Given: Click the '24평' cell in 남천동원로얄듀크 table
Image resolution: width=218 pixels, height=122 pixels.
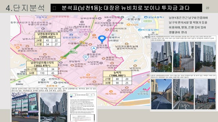Looking at the screenshot, I should tap(39, 40).
